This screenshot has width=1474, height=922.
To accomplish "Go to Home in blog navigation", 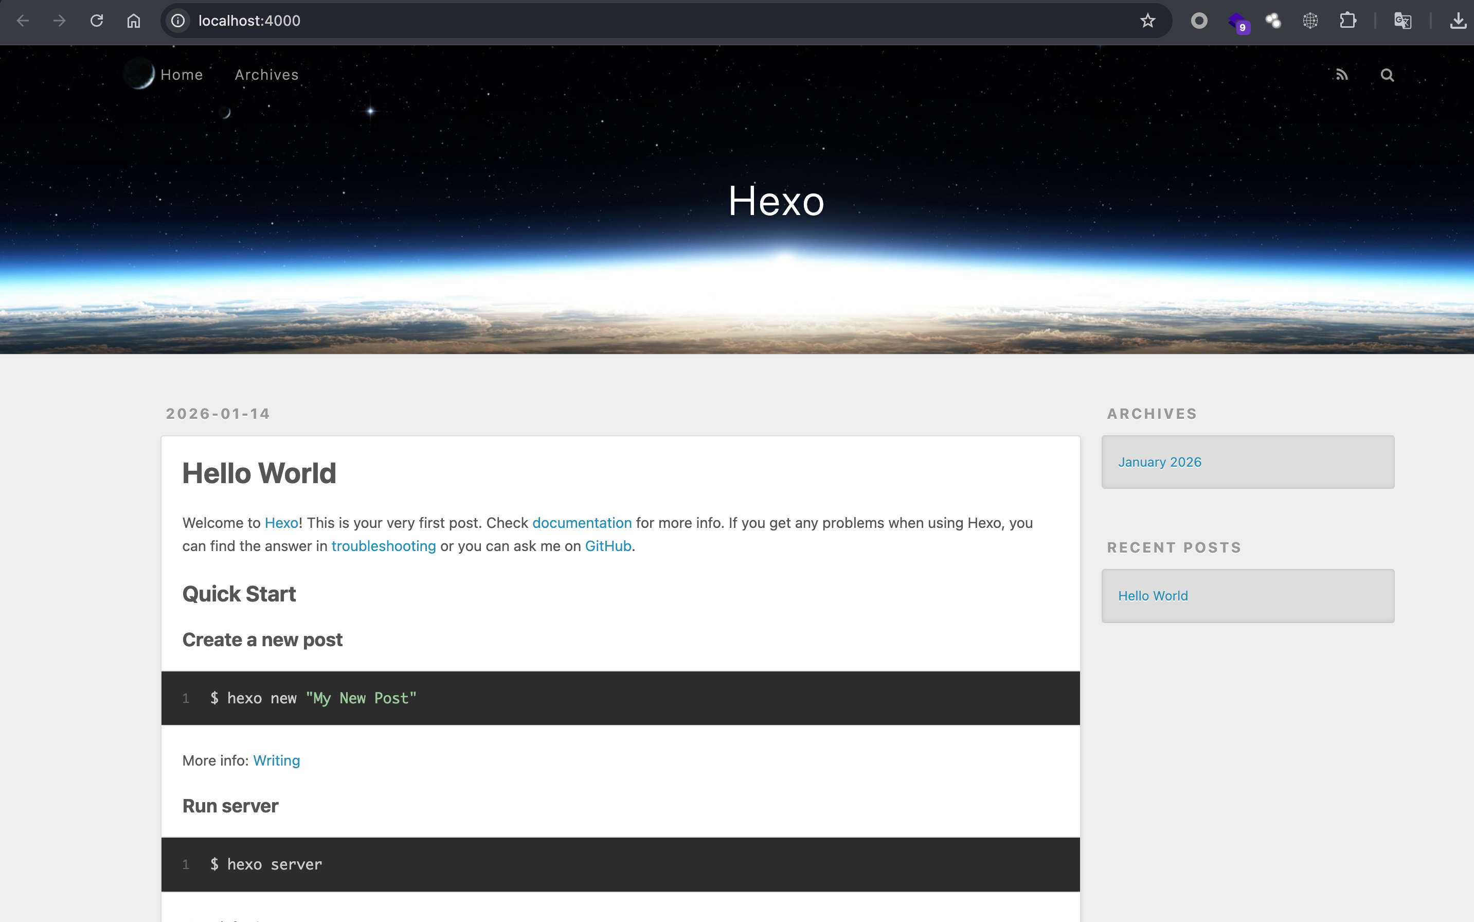I will (182, 75).
